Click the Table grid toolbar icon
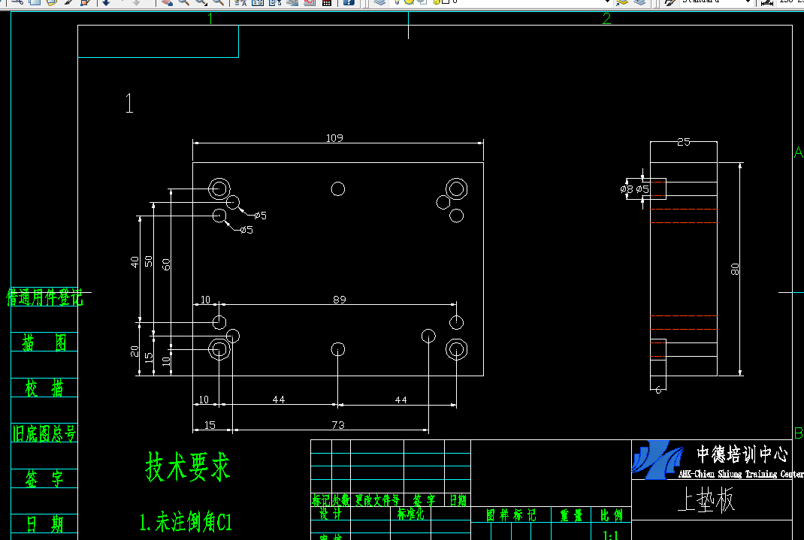This screenshot has height=540, width=804. pyautogui.click(x=327, y=2)
